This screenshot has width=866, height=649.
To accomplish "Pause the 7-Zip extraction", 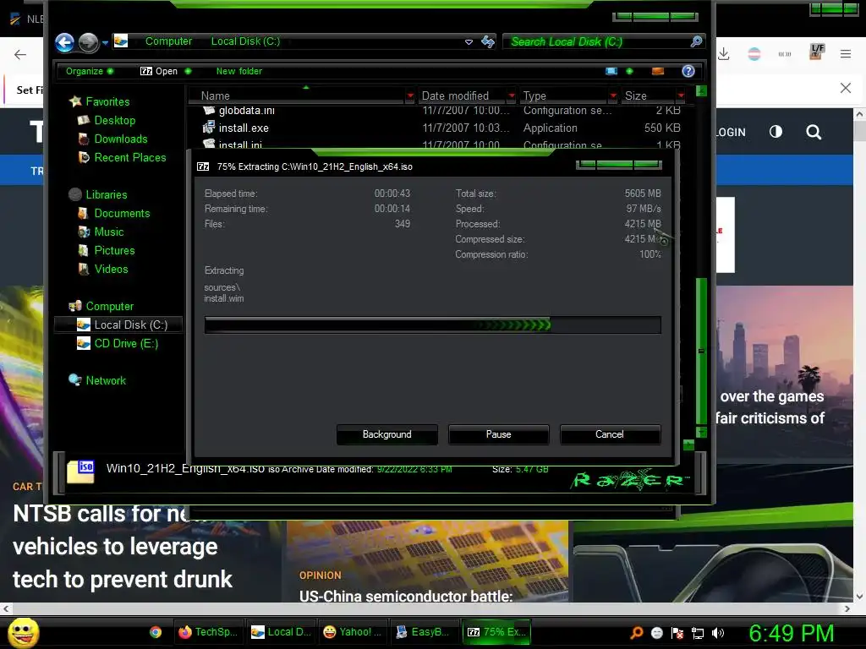I will [499, 434].
